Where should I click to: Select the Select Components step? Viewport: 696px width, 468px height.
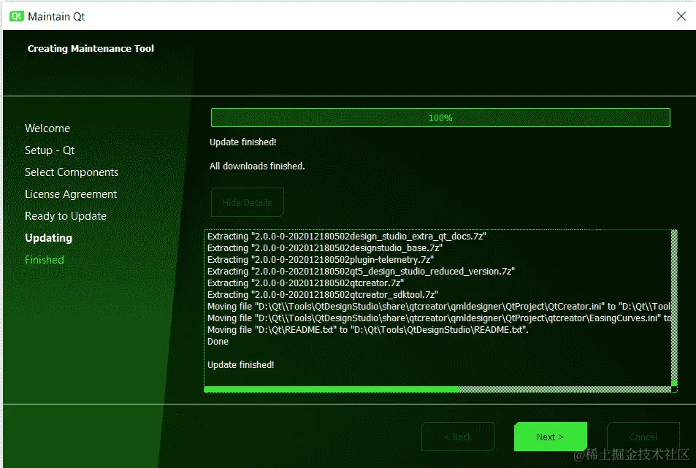click(x=72, y=172)
